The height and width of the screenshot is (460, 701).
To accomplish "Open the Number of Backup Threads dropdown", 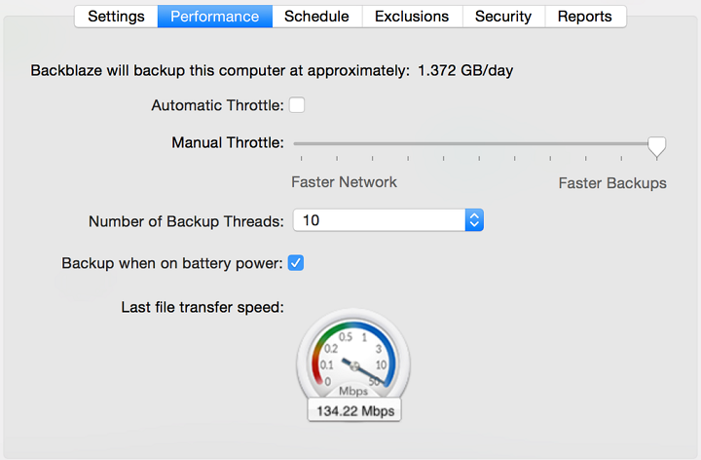I will 388,220.
